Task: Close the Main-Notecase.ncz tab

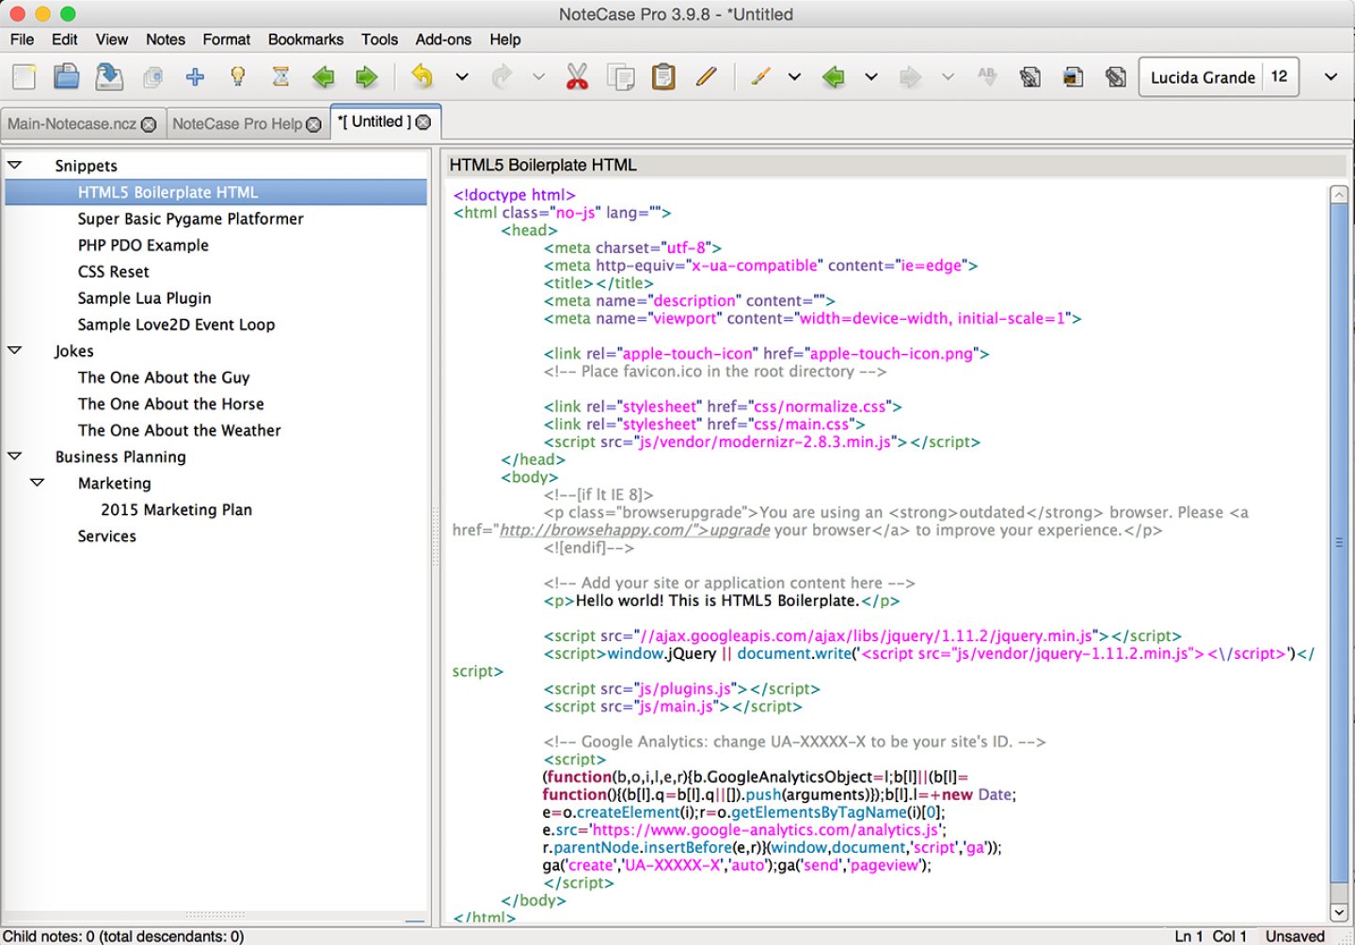Action: click(149, 124)
